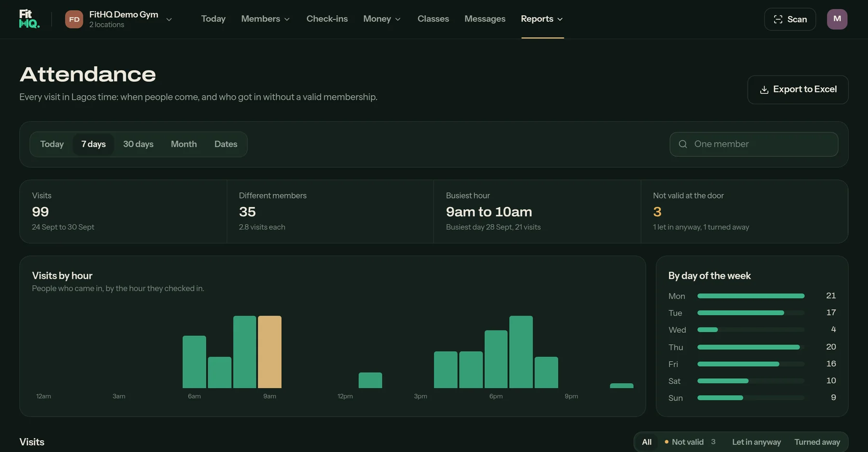868x452 pixels.
Task: Click the Sat day label
Action: coord(674,381)
